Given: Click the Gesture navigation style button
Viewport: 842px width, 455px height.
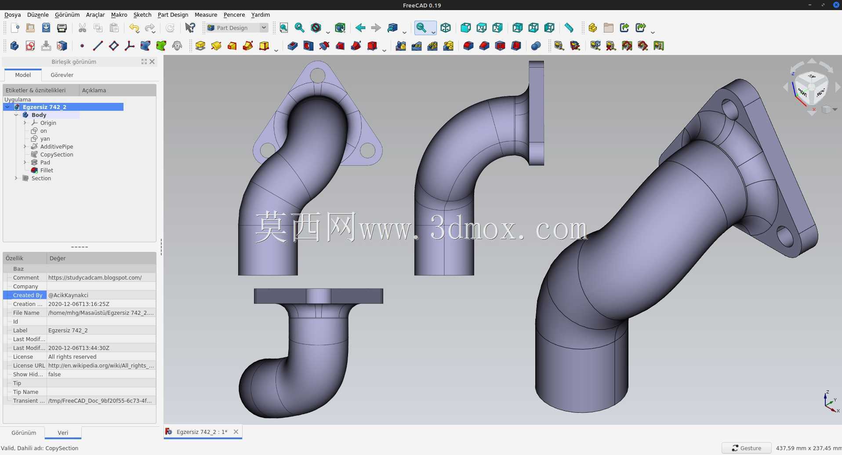Looking at the screenshot, I should coord(746,448).
